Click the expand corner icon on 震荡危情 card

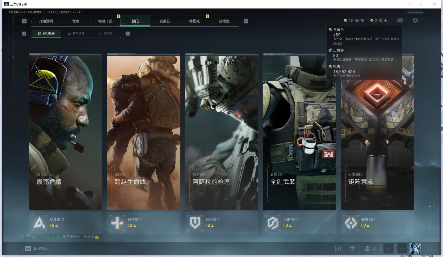coord(34,167)
